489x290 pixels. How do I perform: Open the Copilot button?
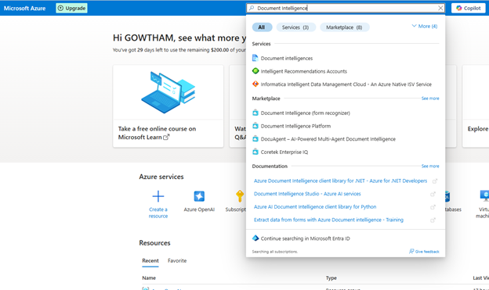(x=469, y=8)
